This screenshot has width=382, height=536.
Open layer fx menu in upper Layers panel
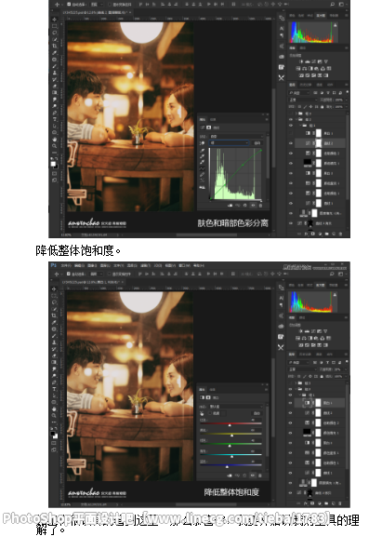pos(306,234)
